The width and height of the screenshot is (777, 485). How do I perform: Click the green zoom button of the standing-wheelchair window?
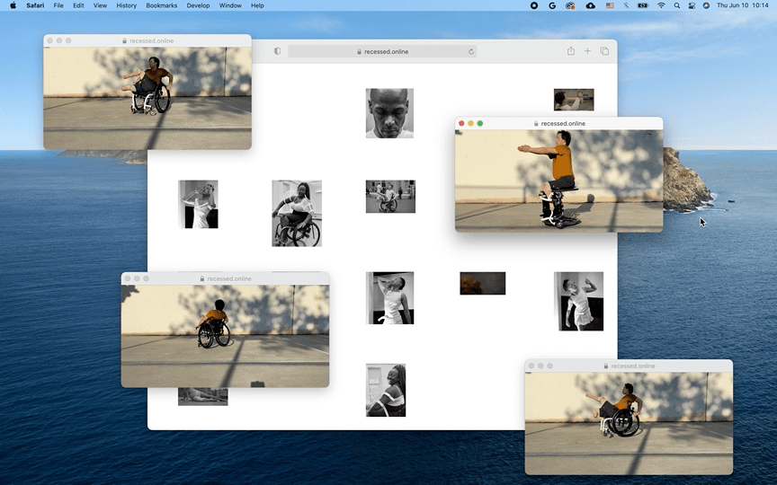[x=479, y=123]
